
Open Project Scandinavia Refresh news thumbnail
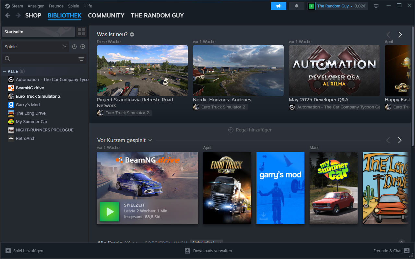tap(142, 71)
